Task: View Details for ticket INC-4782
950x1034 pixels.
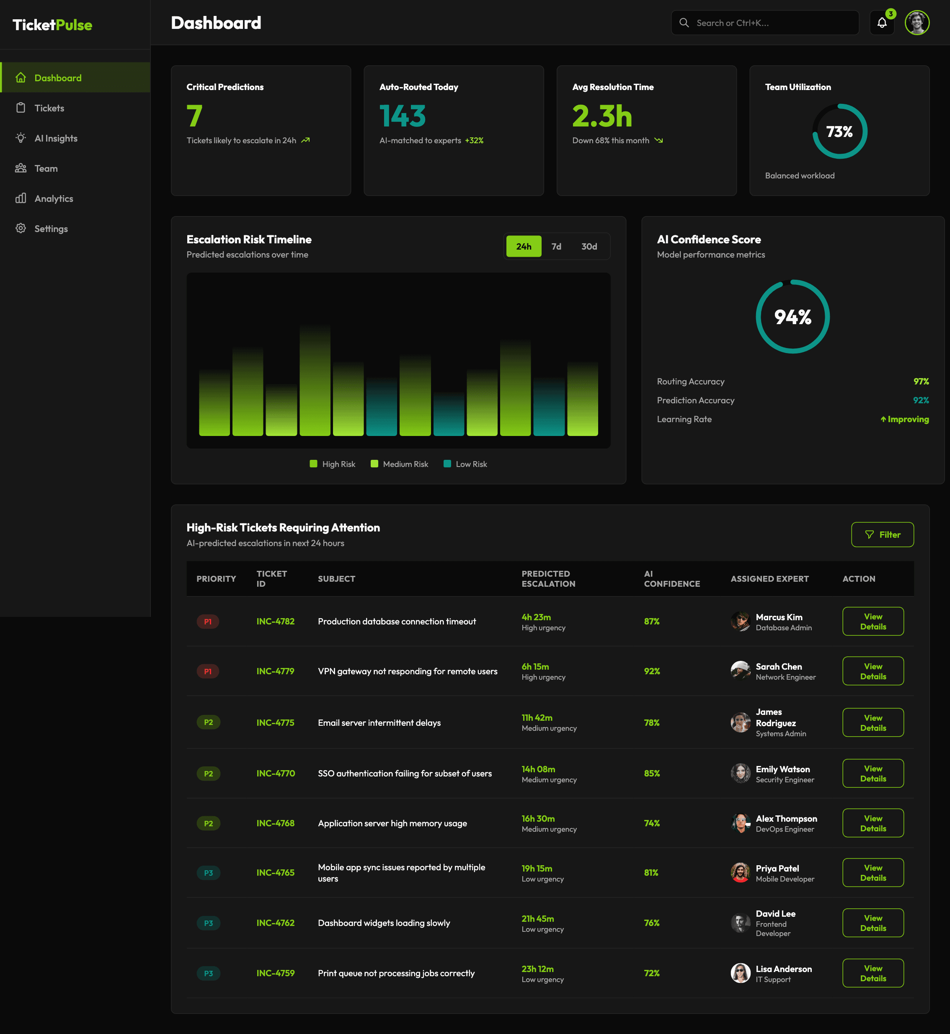Action: coord(873,621)
